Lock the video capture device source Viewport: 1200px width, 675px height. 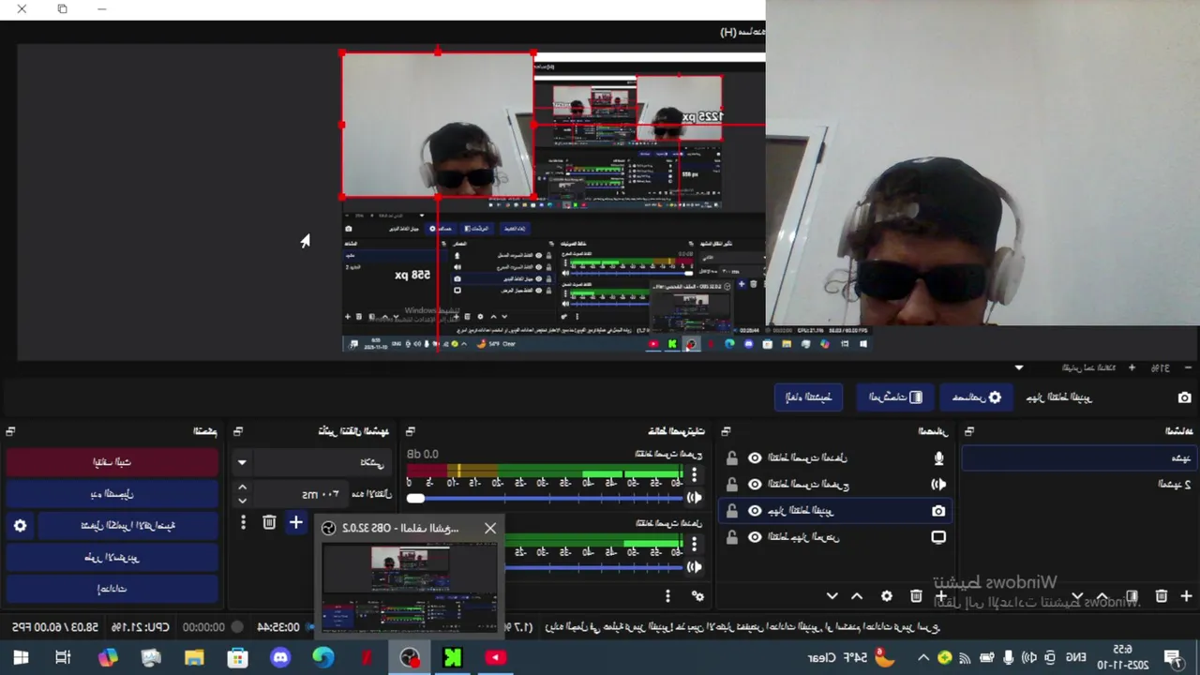731,511
